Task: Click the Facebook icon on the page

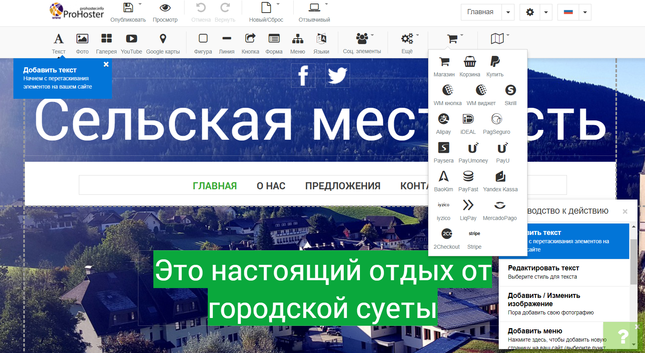Action: coord(303,76)
